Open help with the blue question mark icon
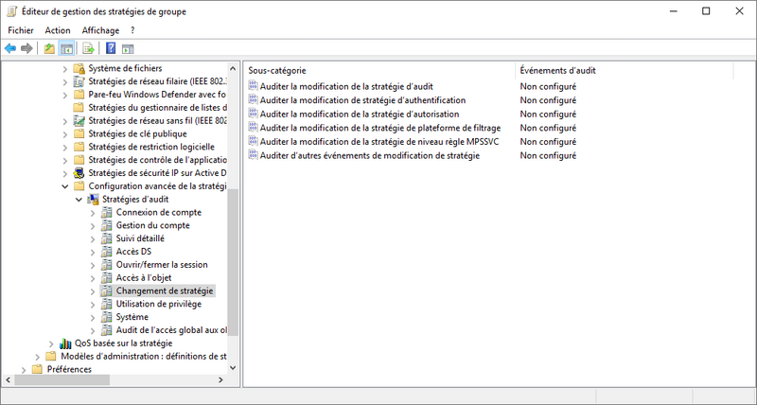Screen dimensions: 757x405 click(x=111, y=48)
